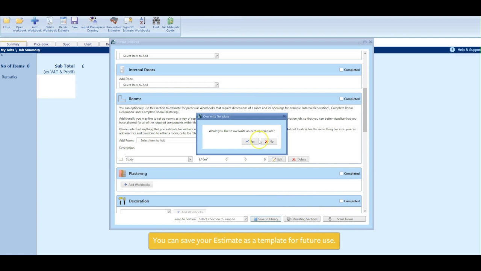Click the Remarks label
The height and width of the screenshot is (271, 481).
[9, 77]
